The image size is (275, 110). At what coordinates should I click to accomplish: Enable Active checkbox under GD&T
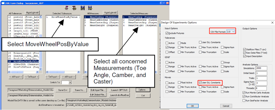[x=167, y=62]
